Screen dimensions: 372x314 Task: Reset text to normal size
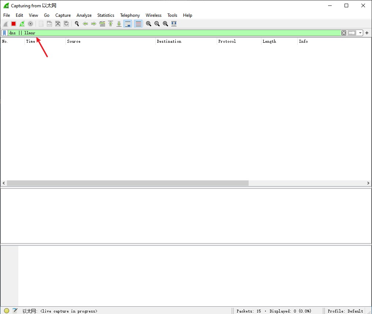(165, 24)
